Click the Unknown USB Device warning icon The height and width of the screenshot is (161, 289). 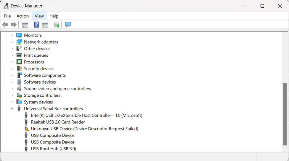click(27, 129)
